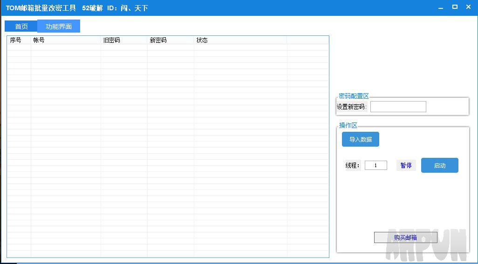The height and width of the screenshot is (264, 478).
Task: Click the 密码配置区 group title
Action: 354,96
